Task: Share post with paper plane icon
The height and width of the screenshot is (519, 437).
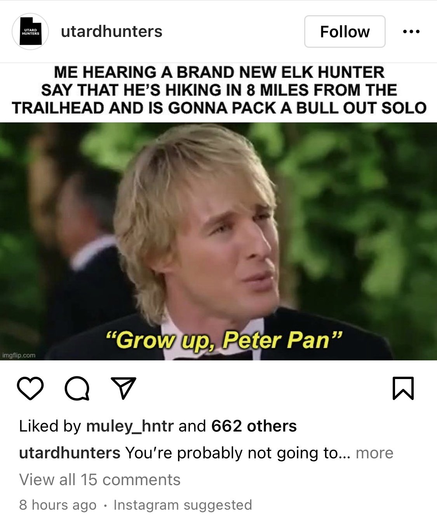Action: 124,388
